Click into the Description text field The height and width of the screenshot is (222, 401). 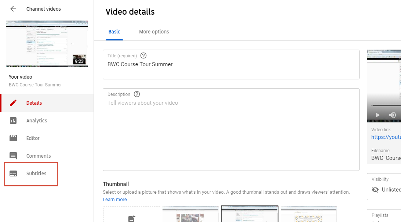(x=231, y=132)
